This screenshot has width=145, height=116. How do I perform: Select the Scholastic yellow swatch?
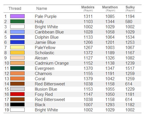[17, 53]
